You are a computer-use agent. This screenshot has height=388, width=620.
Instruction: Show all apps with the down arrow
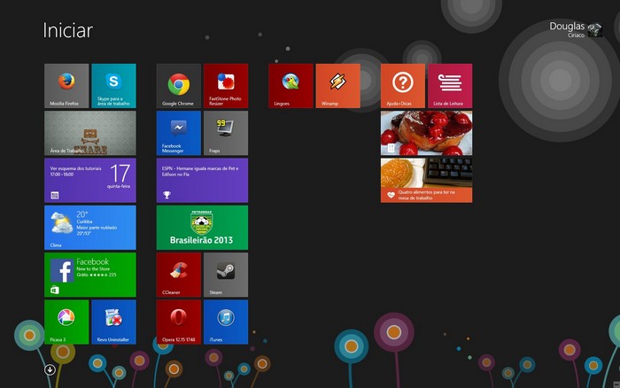coord(50,369)
